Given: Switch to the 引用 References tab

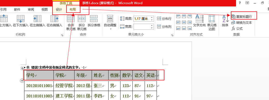Looking at the screenshot, I should point(3,10).
